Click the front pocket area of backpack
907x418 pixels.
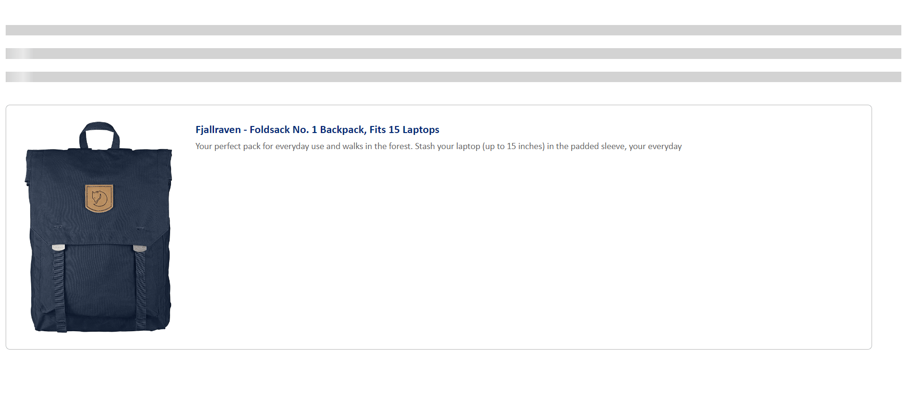pyautogui.click(x=100, y=283)
